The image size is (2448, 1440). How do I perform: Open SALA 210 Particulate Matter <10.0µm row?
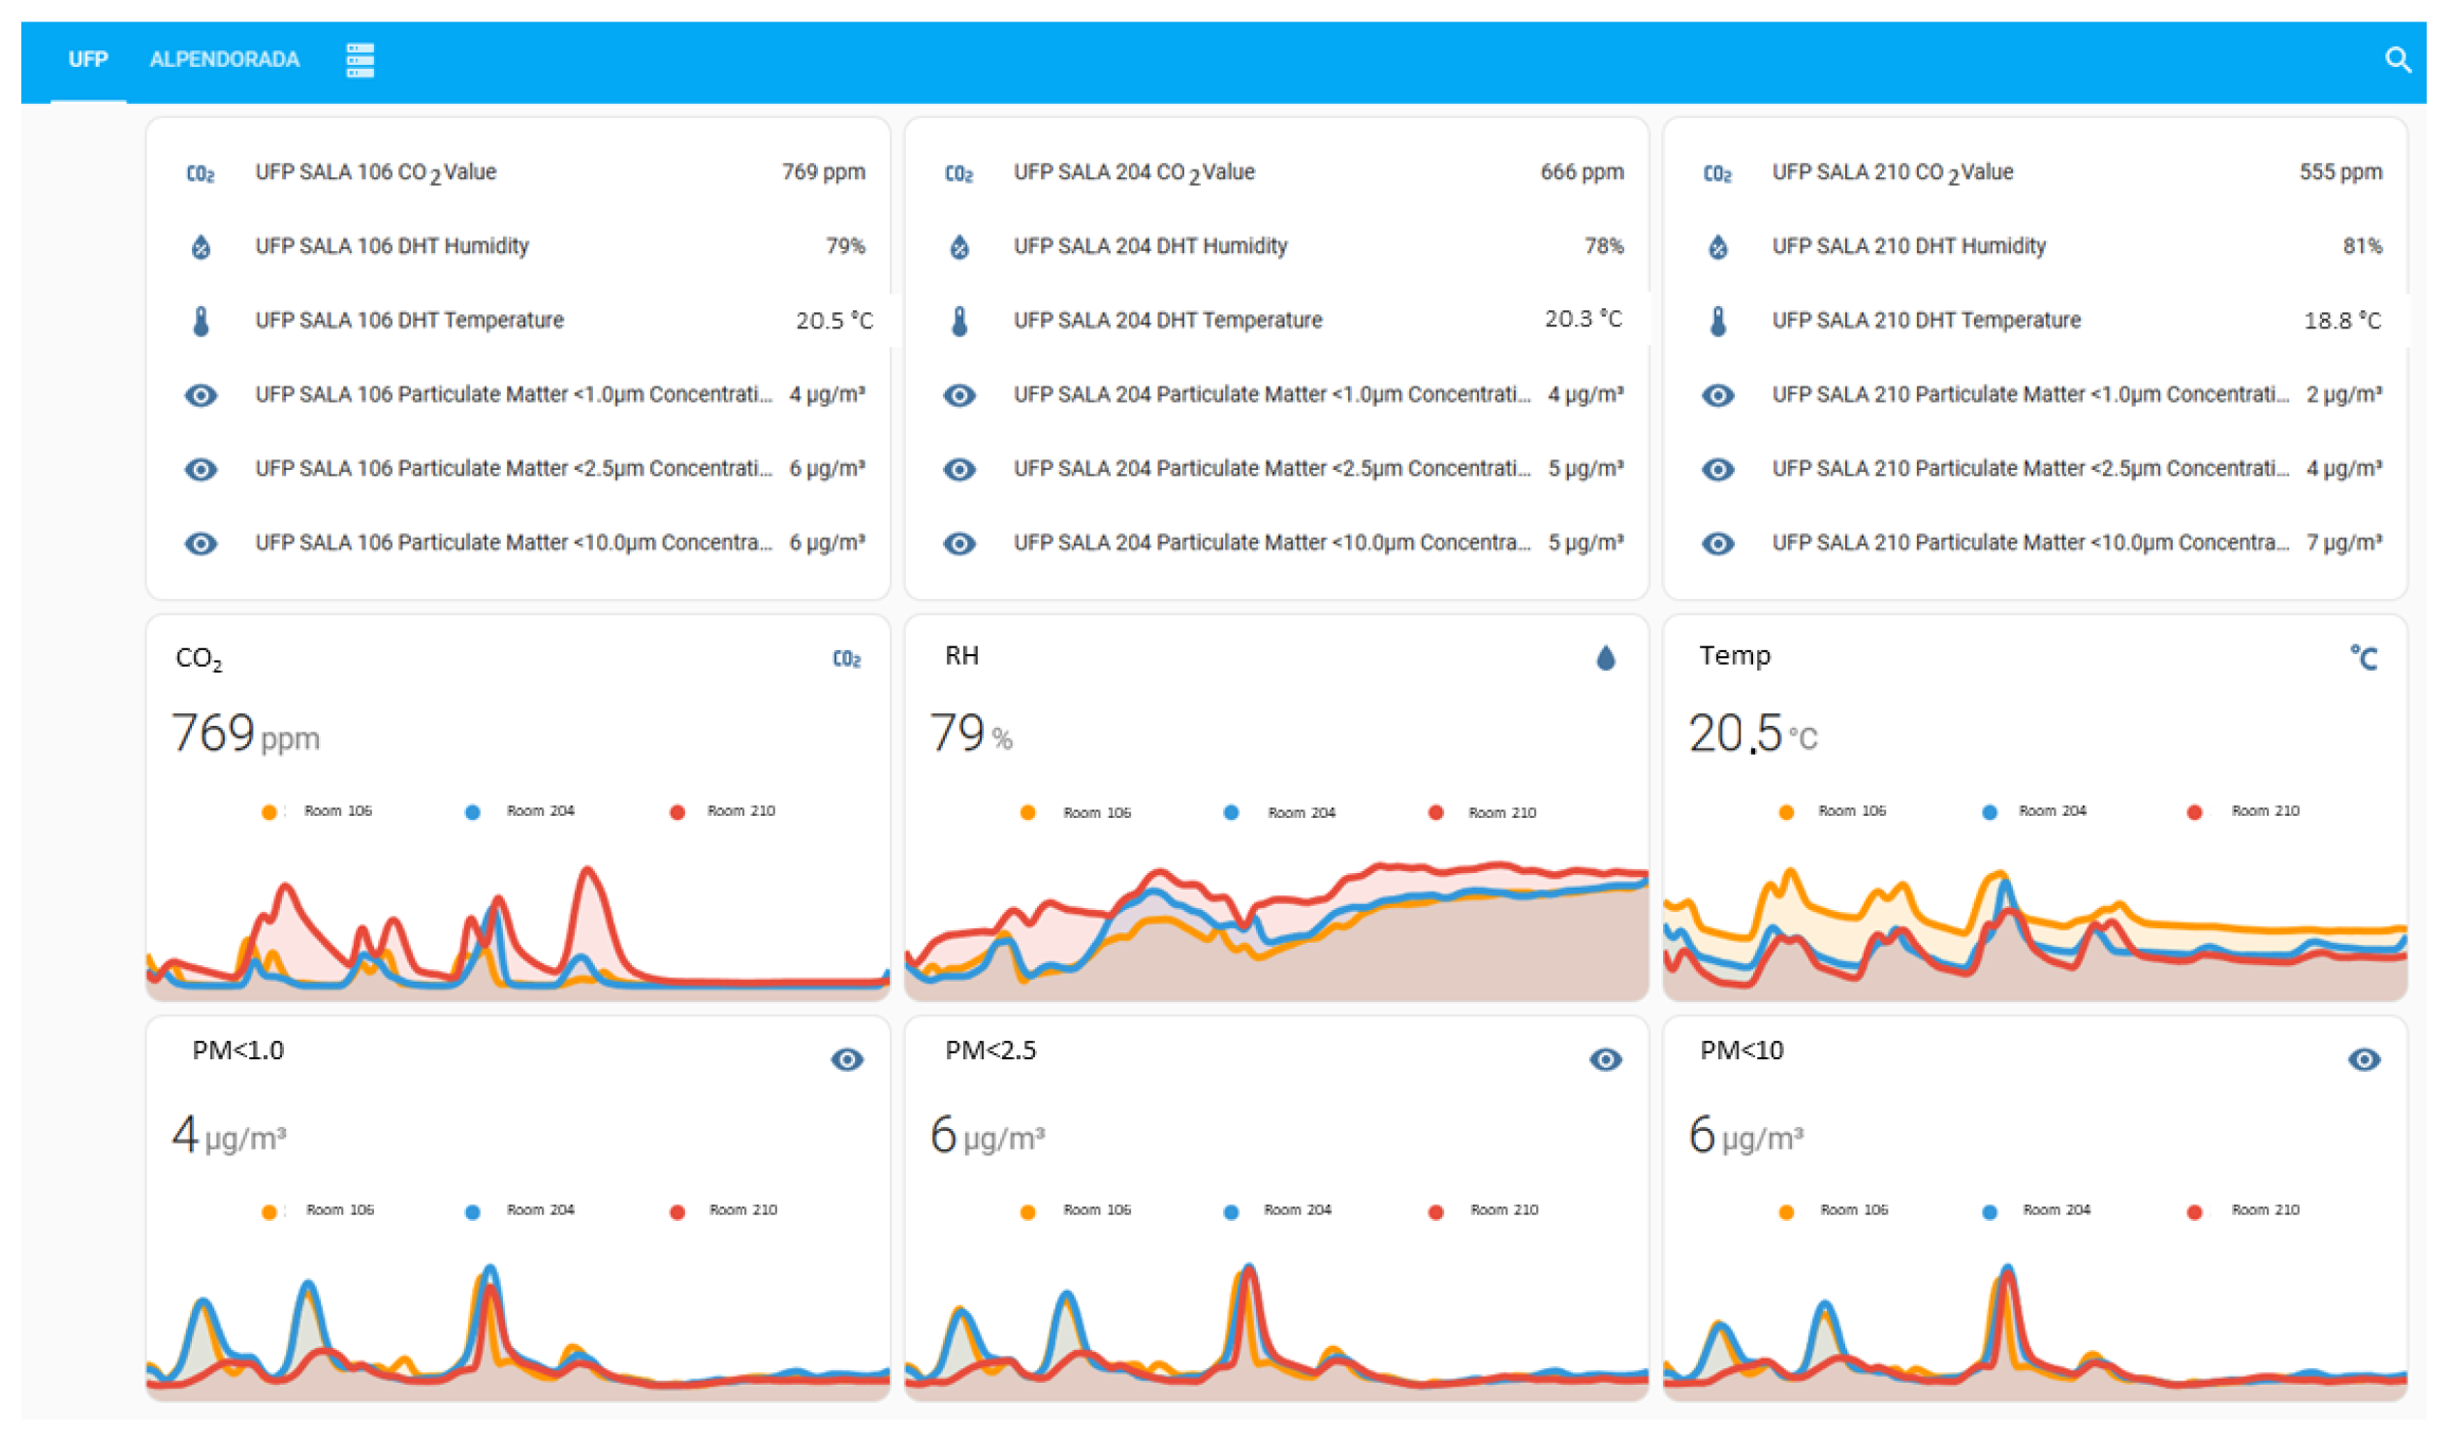[2028, 543]
